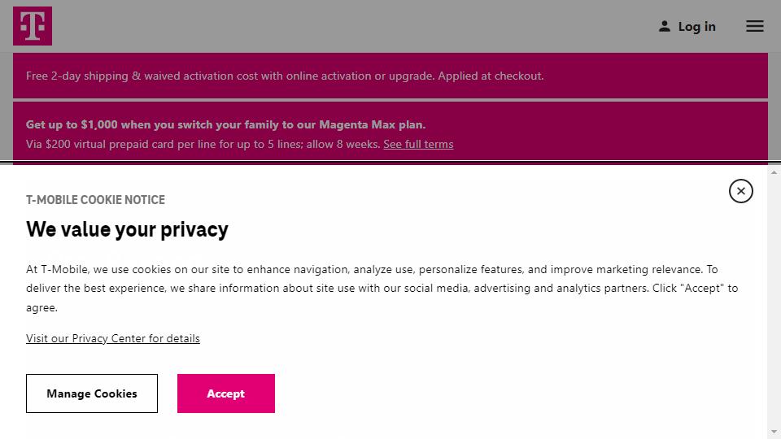The image size is (781, 439).
Task: Visit the Privacy Center for details
Action: coord(113,338)
